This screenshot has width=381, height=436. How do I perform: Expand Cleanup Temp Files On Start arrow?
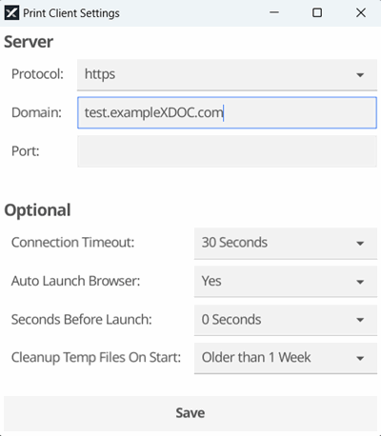click(360, 358)
